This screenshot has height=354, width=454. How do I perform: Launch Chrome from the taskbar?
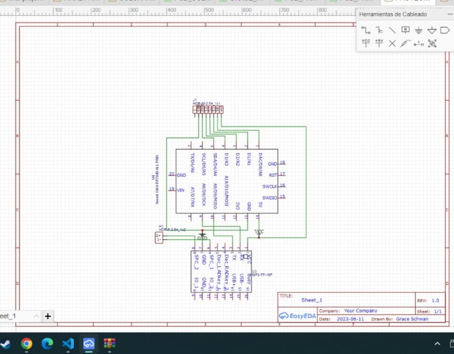tap(27, 343)
